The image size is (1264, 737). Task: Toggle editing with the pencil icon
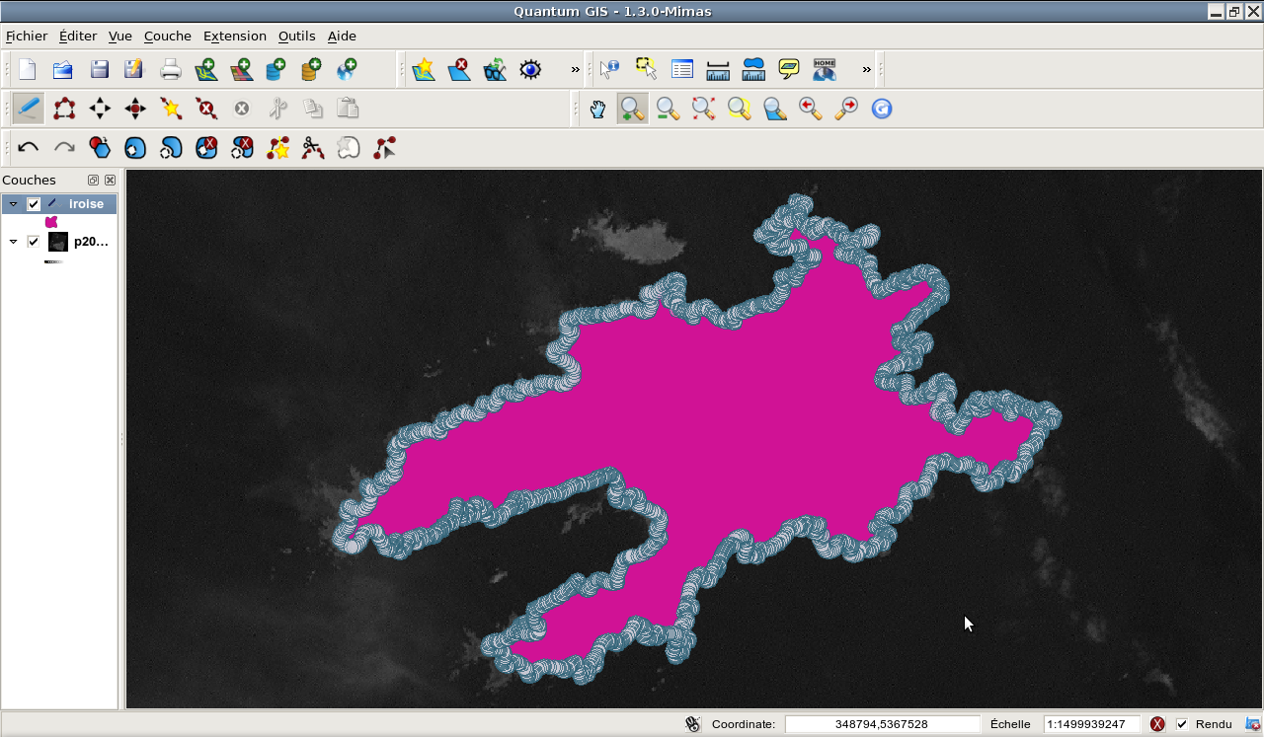[29, 109]
